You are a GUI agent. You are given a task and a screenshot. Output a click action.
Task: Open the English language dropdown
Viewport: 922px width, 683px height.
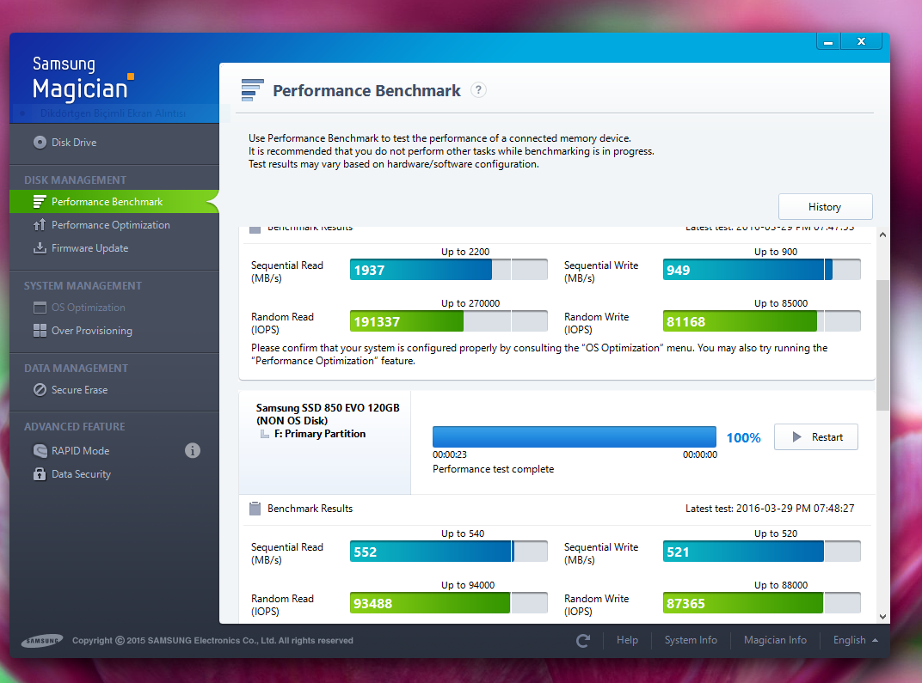click(x=856, y=640)
